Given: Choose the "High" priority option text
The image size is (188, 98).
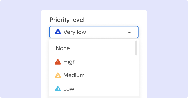Looking at the screenshot, I should [69, 62].
